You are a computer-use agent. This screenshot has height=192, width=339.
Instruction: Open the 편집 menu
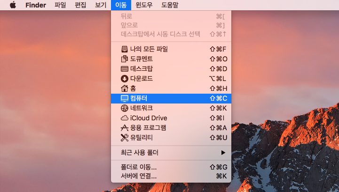pyautogui.click(x=80, y=5)
